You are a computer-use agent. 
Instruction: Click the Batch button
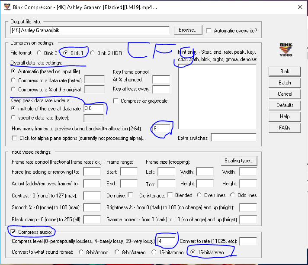285,83
